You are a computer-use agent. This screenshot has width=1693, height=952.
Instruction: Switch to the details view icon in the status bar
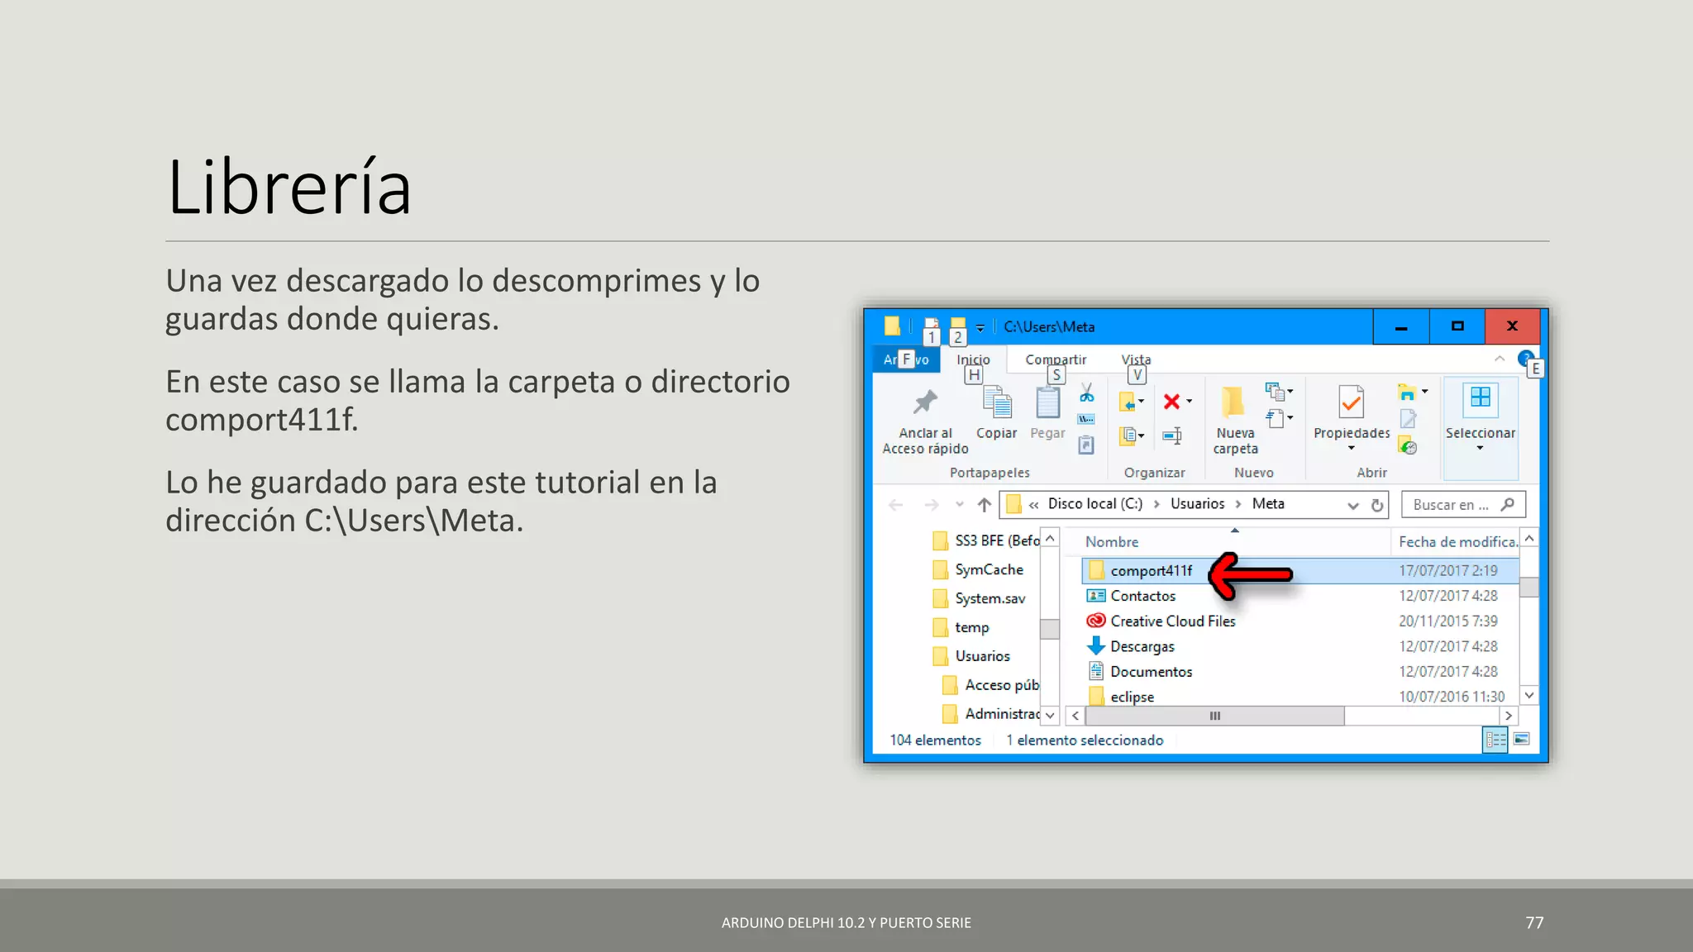tap(1495, 740)
